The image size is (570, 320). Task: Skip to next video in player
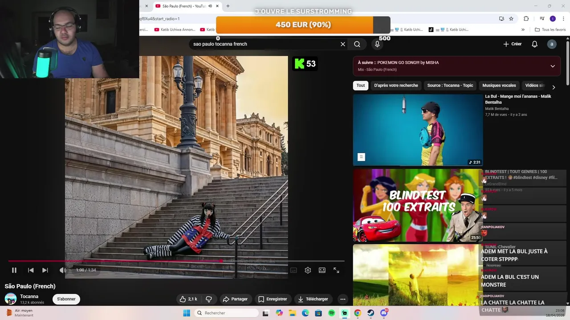(45, 270)
